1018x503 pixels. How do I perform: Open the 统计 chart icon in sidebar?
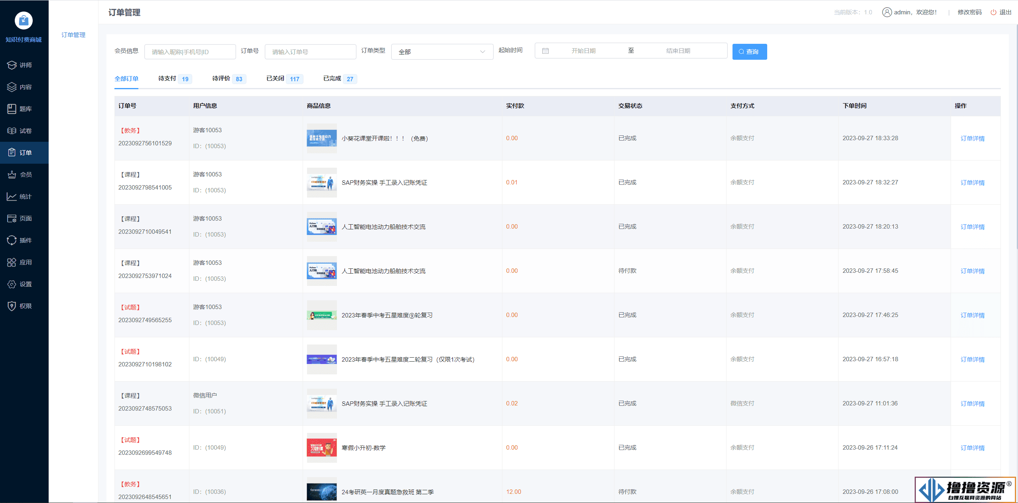pos(12,196)
